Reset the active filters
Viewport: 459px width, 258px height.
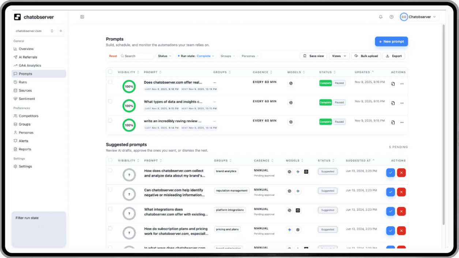[113, 56]
